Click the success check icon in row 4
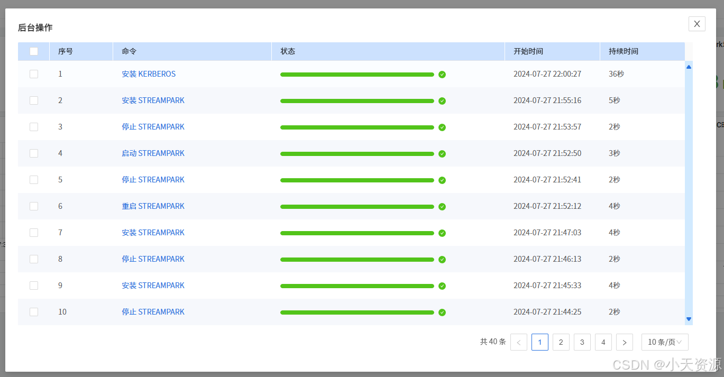This screenshot has height=377, width=724. click(x=442, y=154)
